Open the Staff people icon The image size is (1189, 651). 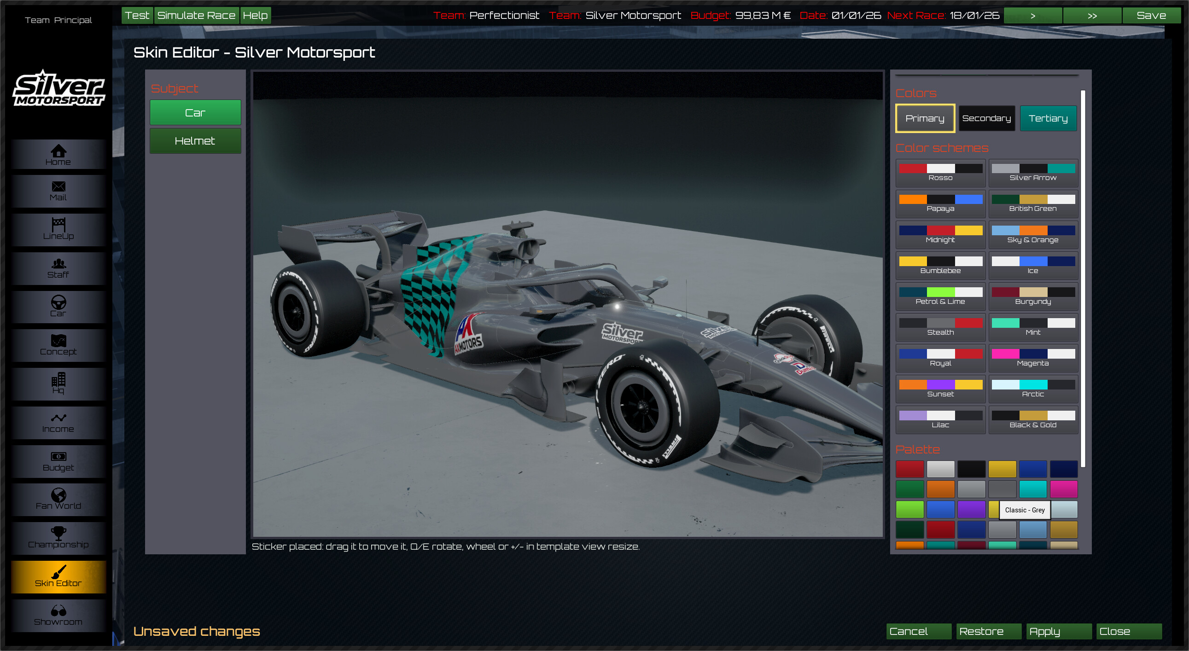(x=58, y=268)
